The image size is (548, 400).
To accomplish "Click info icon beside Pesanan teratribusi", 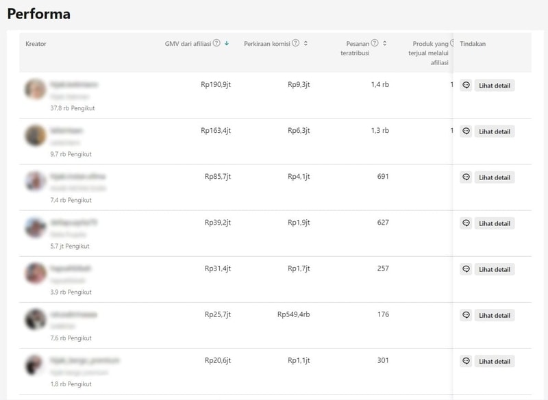I will coord(375,43).
